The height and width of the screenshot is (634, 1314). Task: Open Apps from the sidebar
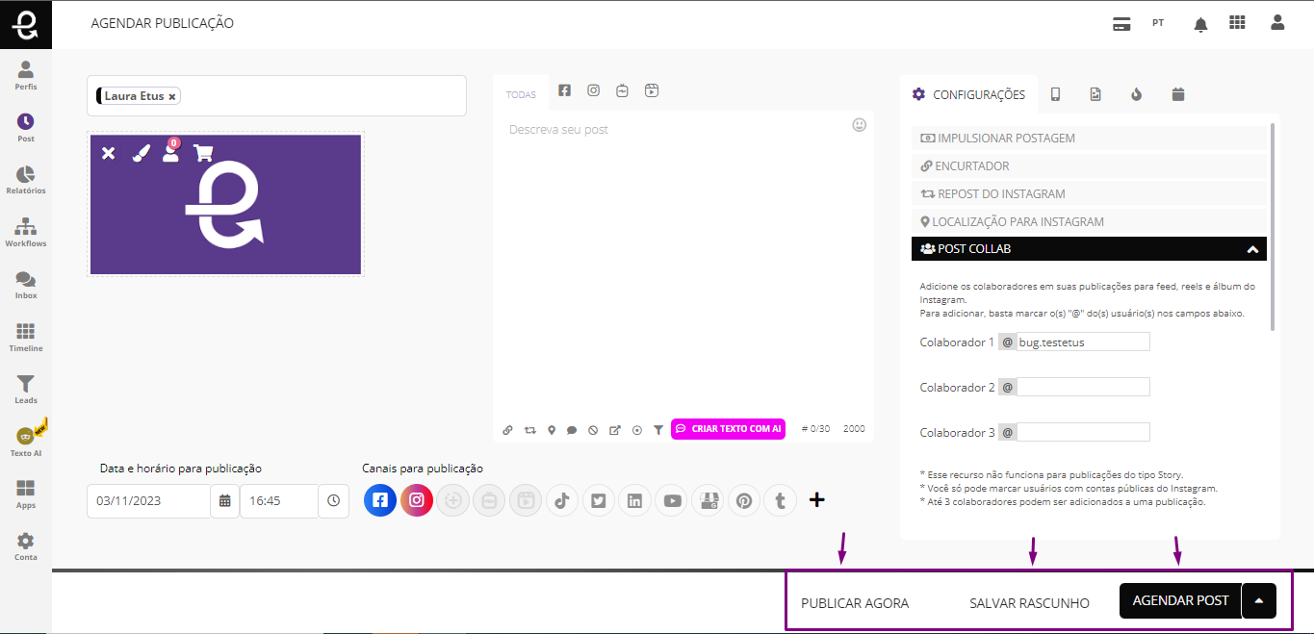coord(26,495)
